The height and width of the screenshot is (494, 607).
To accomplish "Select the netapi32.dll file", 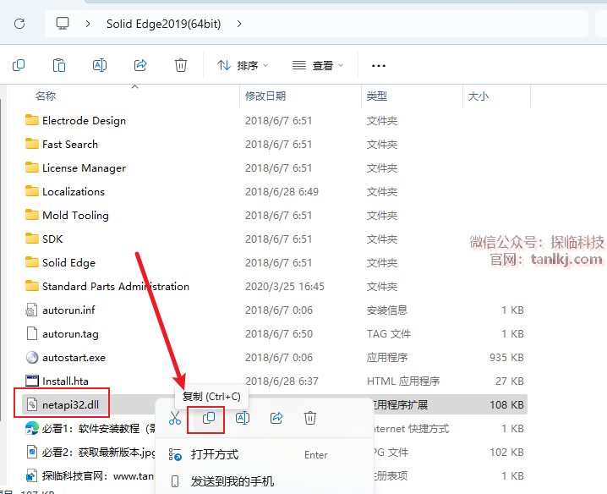I will pos(70,405).
